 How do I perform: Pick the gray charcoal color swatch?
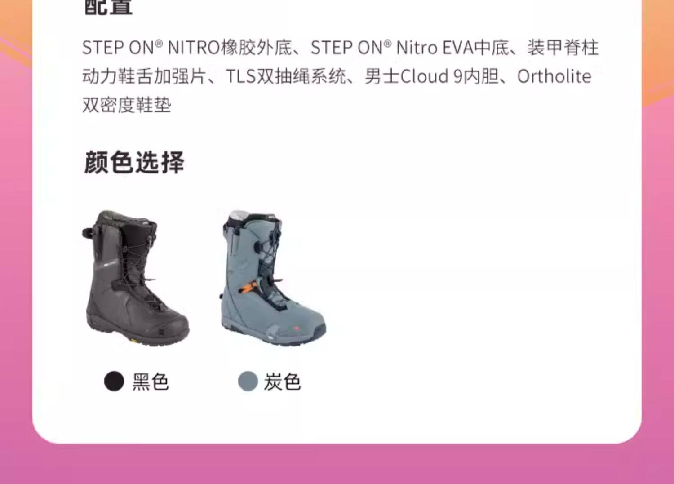coord(248,382)
